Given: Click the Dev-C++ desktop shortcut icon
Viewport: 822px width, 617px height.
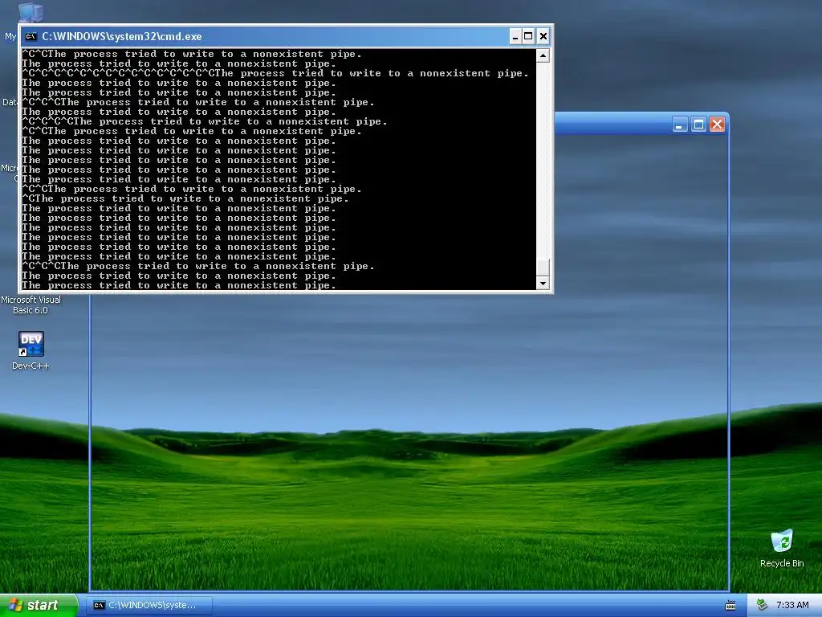Looking at the screenshot, I should [31, 344].
